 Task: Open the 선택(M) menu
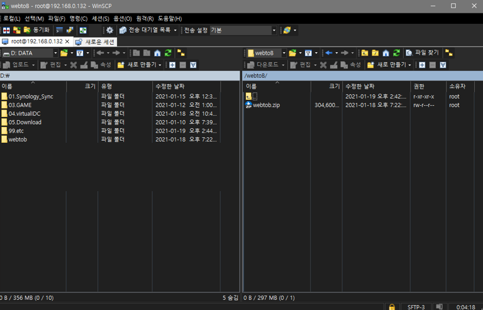pyautogui.click(x=34, y=18)
